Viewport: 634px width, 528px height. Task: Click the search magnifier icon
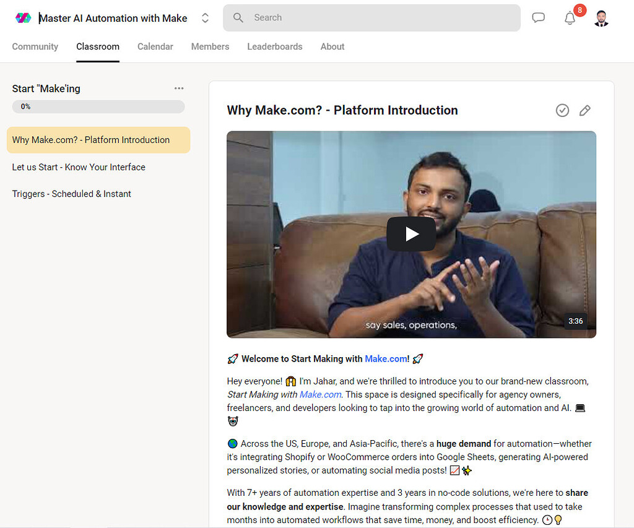tap(238, 18)
